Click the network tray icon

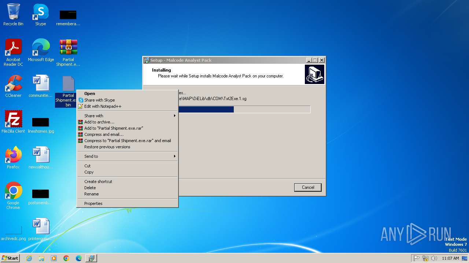click(425, 258)
